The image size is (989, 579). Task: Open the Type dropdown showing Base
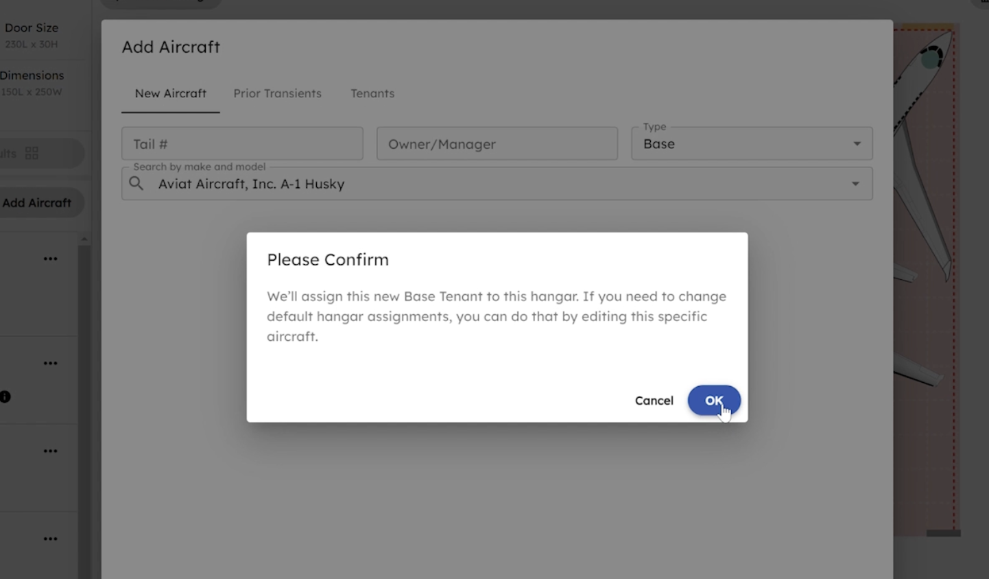coord(751,144)
